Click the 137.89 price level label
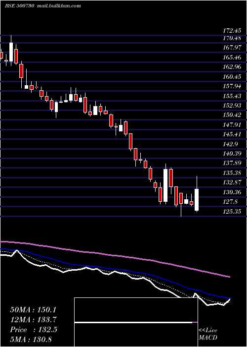Viewport: 247px width, 347px height. [232, 163]
